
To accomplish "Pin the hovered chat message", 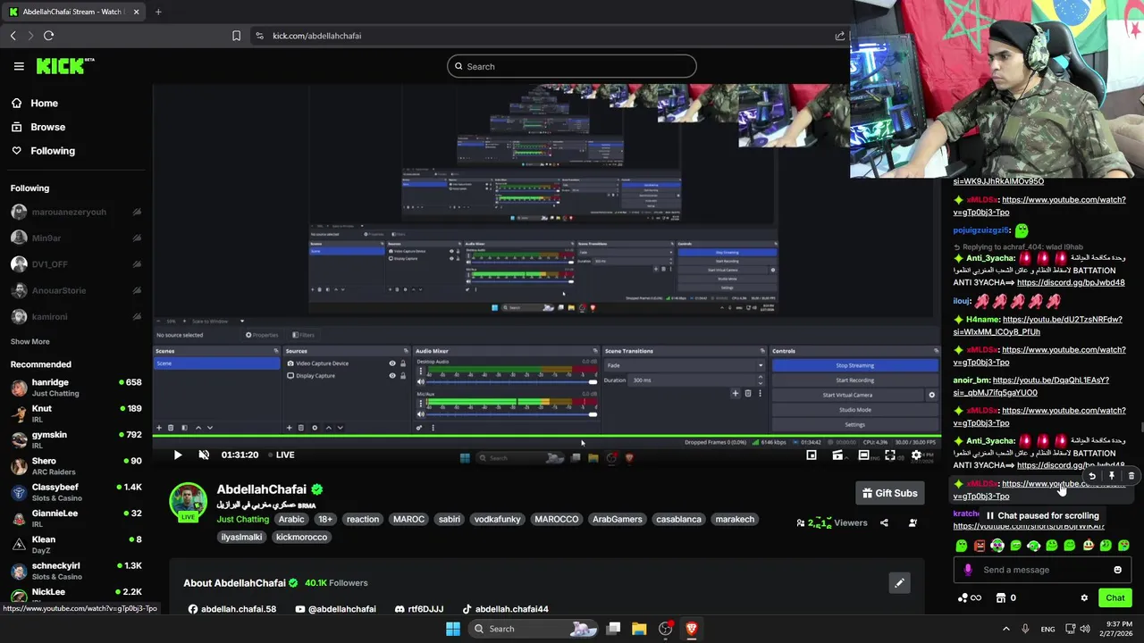I will (x=1111, y=476).
